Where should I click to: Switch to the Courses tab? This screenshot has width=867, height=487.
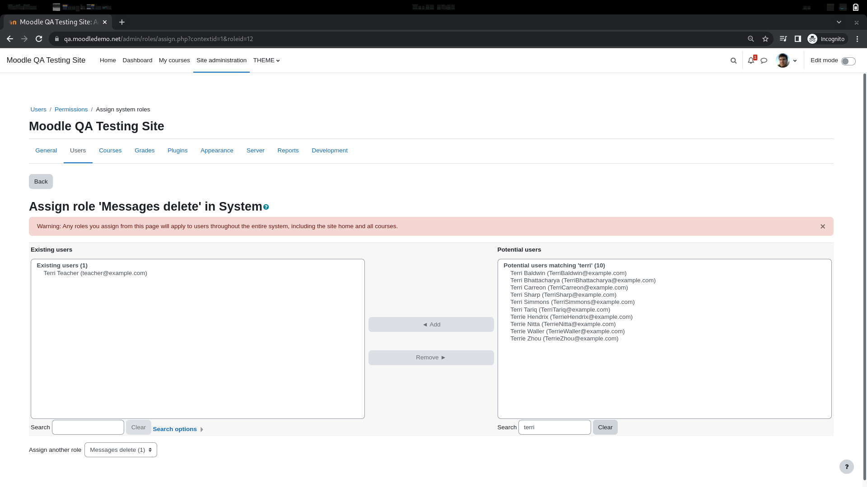(110, 151)
